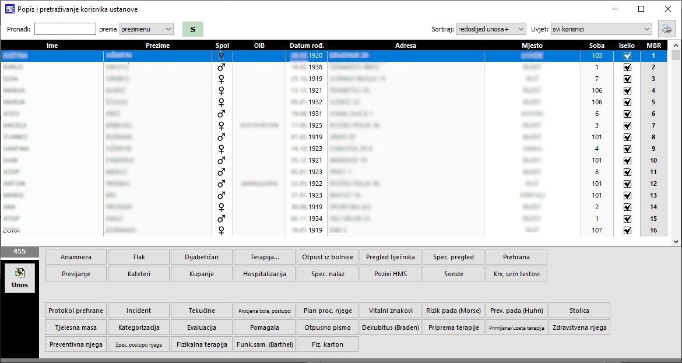Screen dimensions: 682x363
Task: Click the app icon in title bar
Action: tap(10, 9)
